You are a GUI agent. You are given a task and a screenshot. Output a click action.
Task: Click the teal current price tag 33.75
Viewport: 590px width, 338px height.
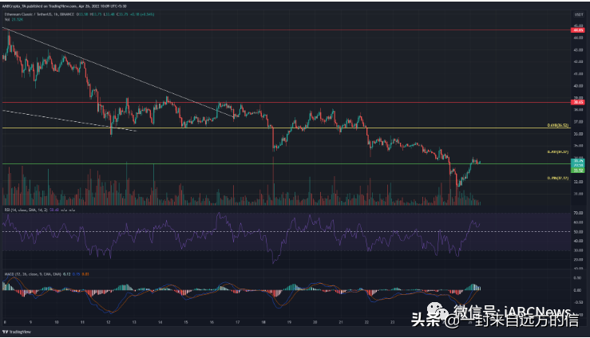(x=578, y=161)
